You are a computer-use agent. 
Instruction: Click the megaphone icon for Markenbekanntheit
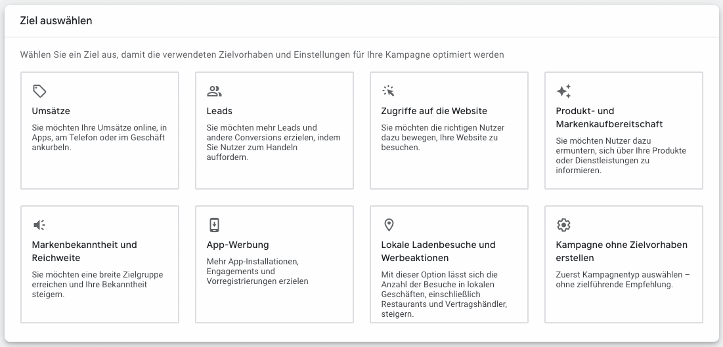coord(39,225)
